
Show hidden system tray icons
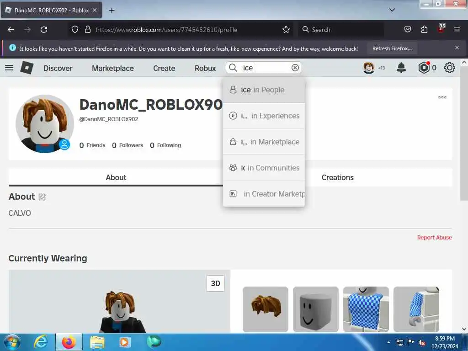pos(388,342)
